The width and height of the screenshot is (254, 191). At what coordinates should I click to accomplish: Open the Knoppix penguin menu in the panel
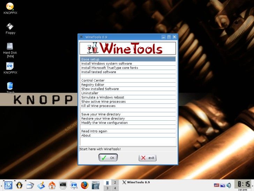point(19,185)
